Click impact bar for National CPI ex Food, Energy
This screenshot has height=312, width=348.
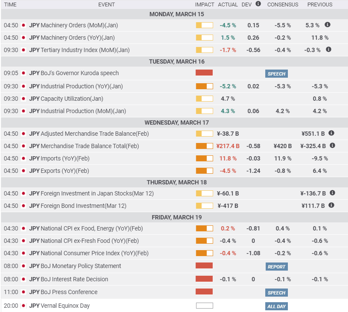(x=204, y=228)
